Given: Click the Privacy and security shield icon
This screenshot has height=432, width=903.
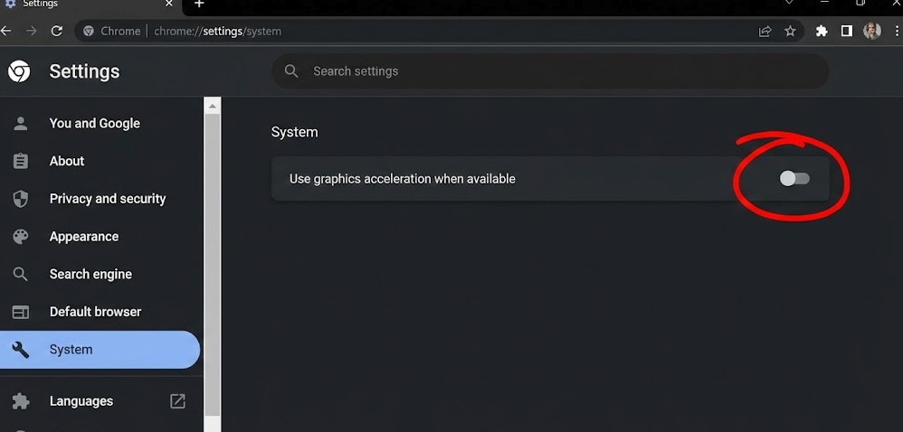Looking at the screenshot, I should pos(20,199).
